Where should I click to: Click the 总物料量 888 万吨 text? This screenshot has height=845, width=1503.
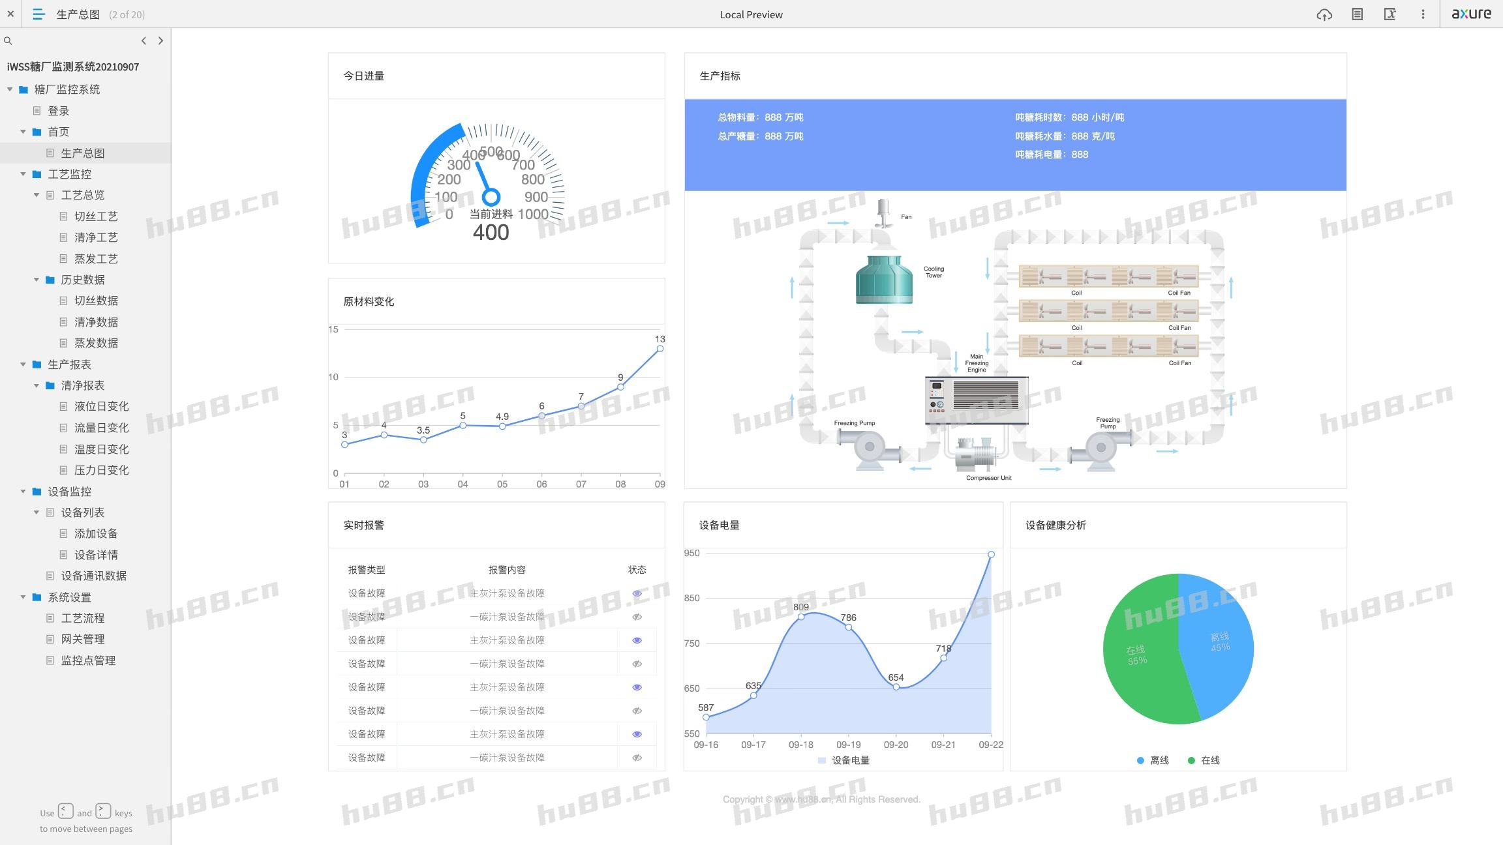761,117
